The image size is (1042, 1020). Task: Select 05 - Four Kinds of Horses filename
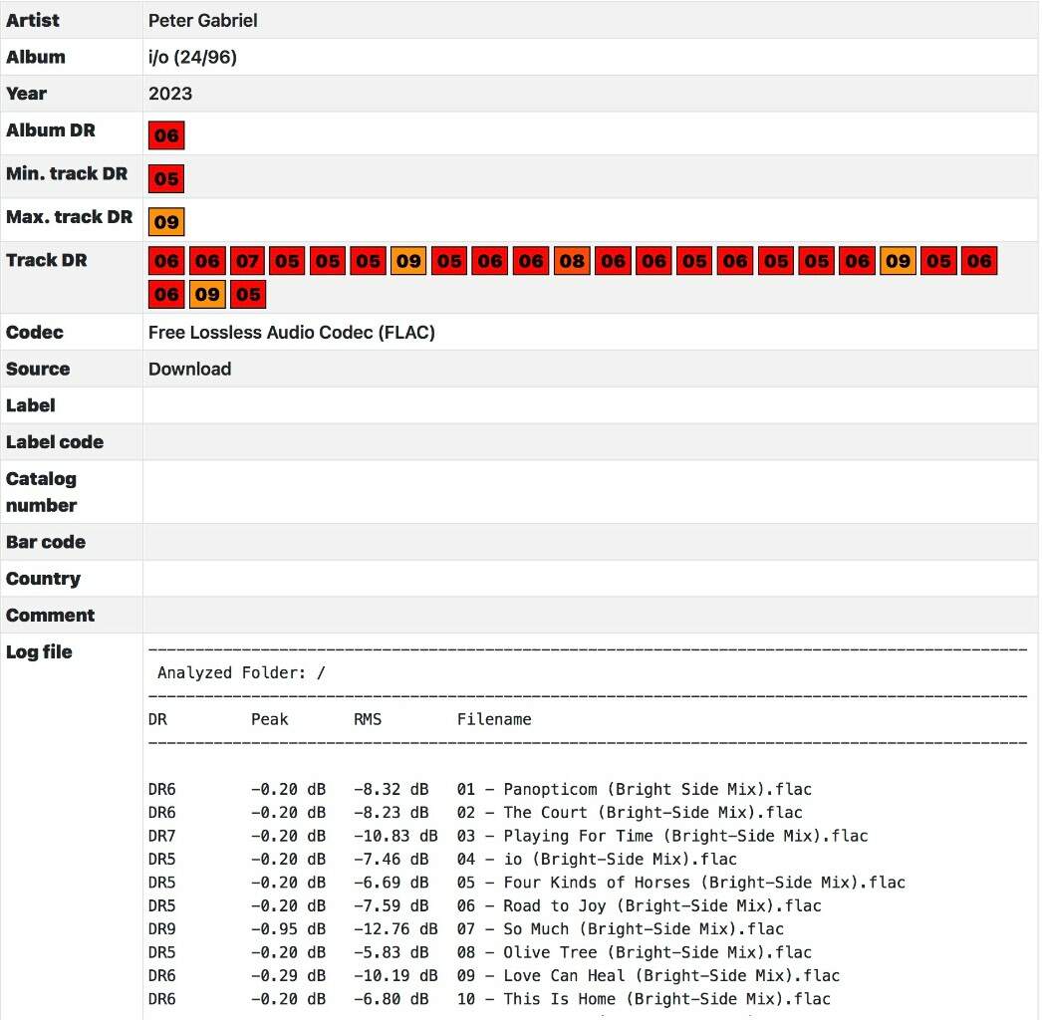(681, 883)
